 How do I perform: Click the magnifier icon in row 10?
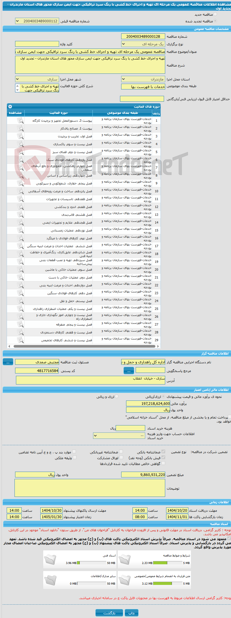click(20, 191)
